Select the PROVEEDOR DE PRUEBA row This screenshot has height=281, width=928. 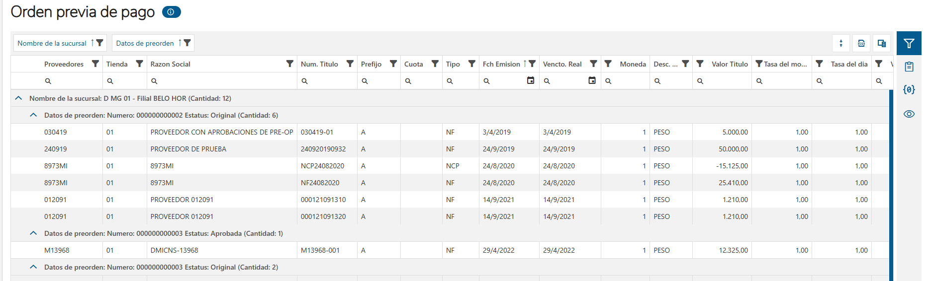click(188, 149)
